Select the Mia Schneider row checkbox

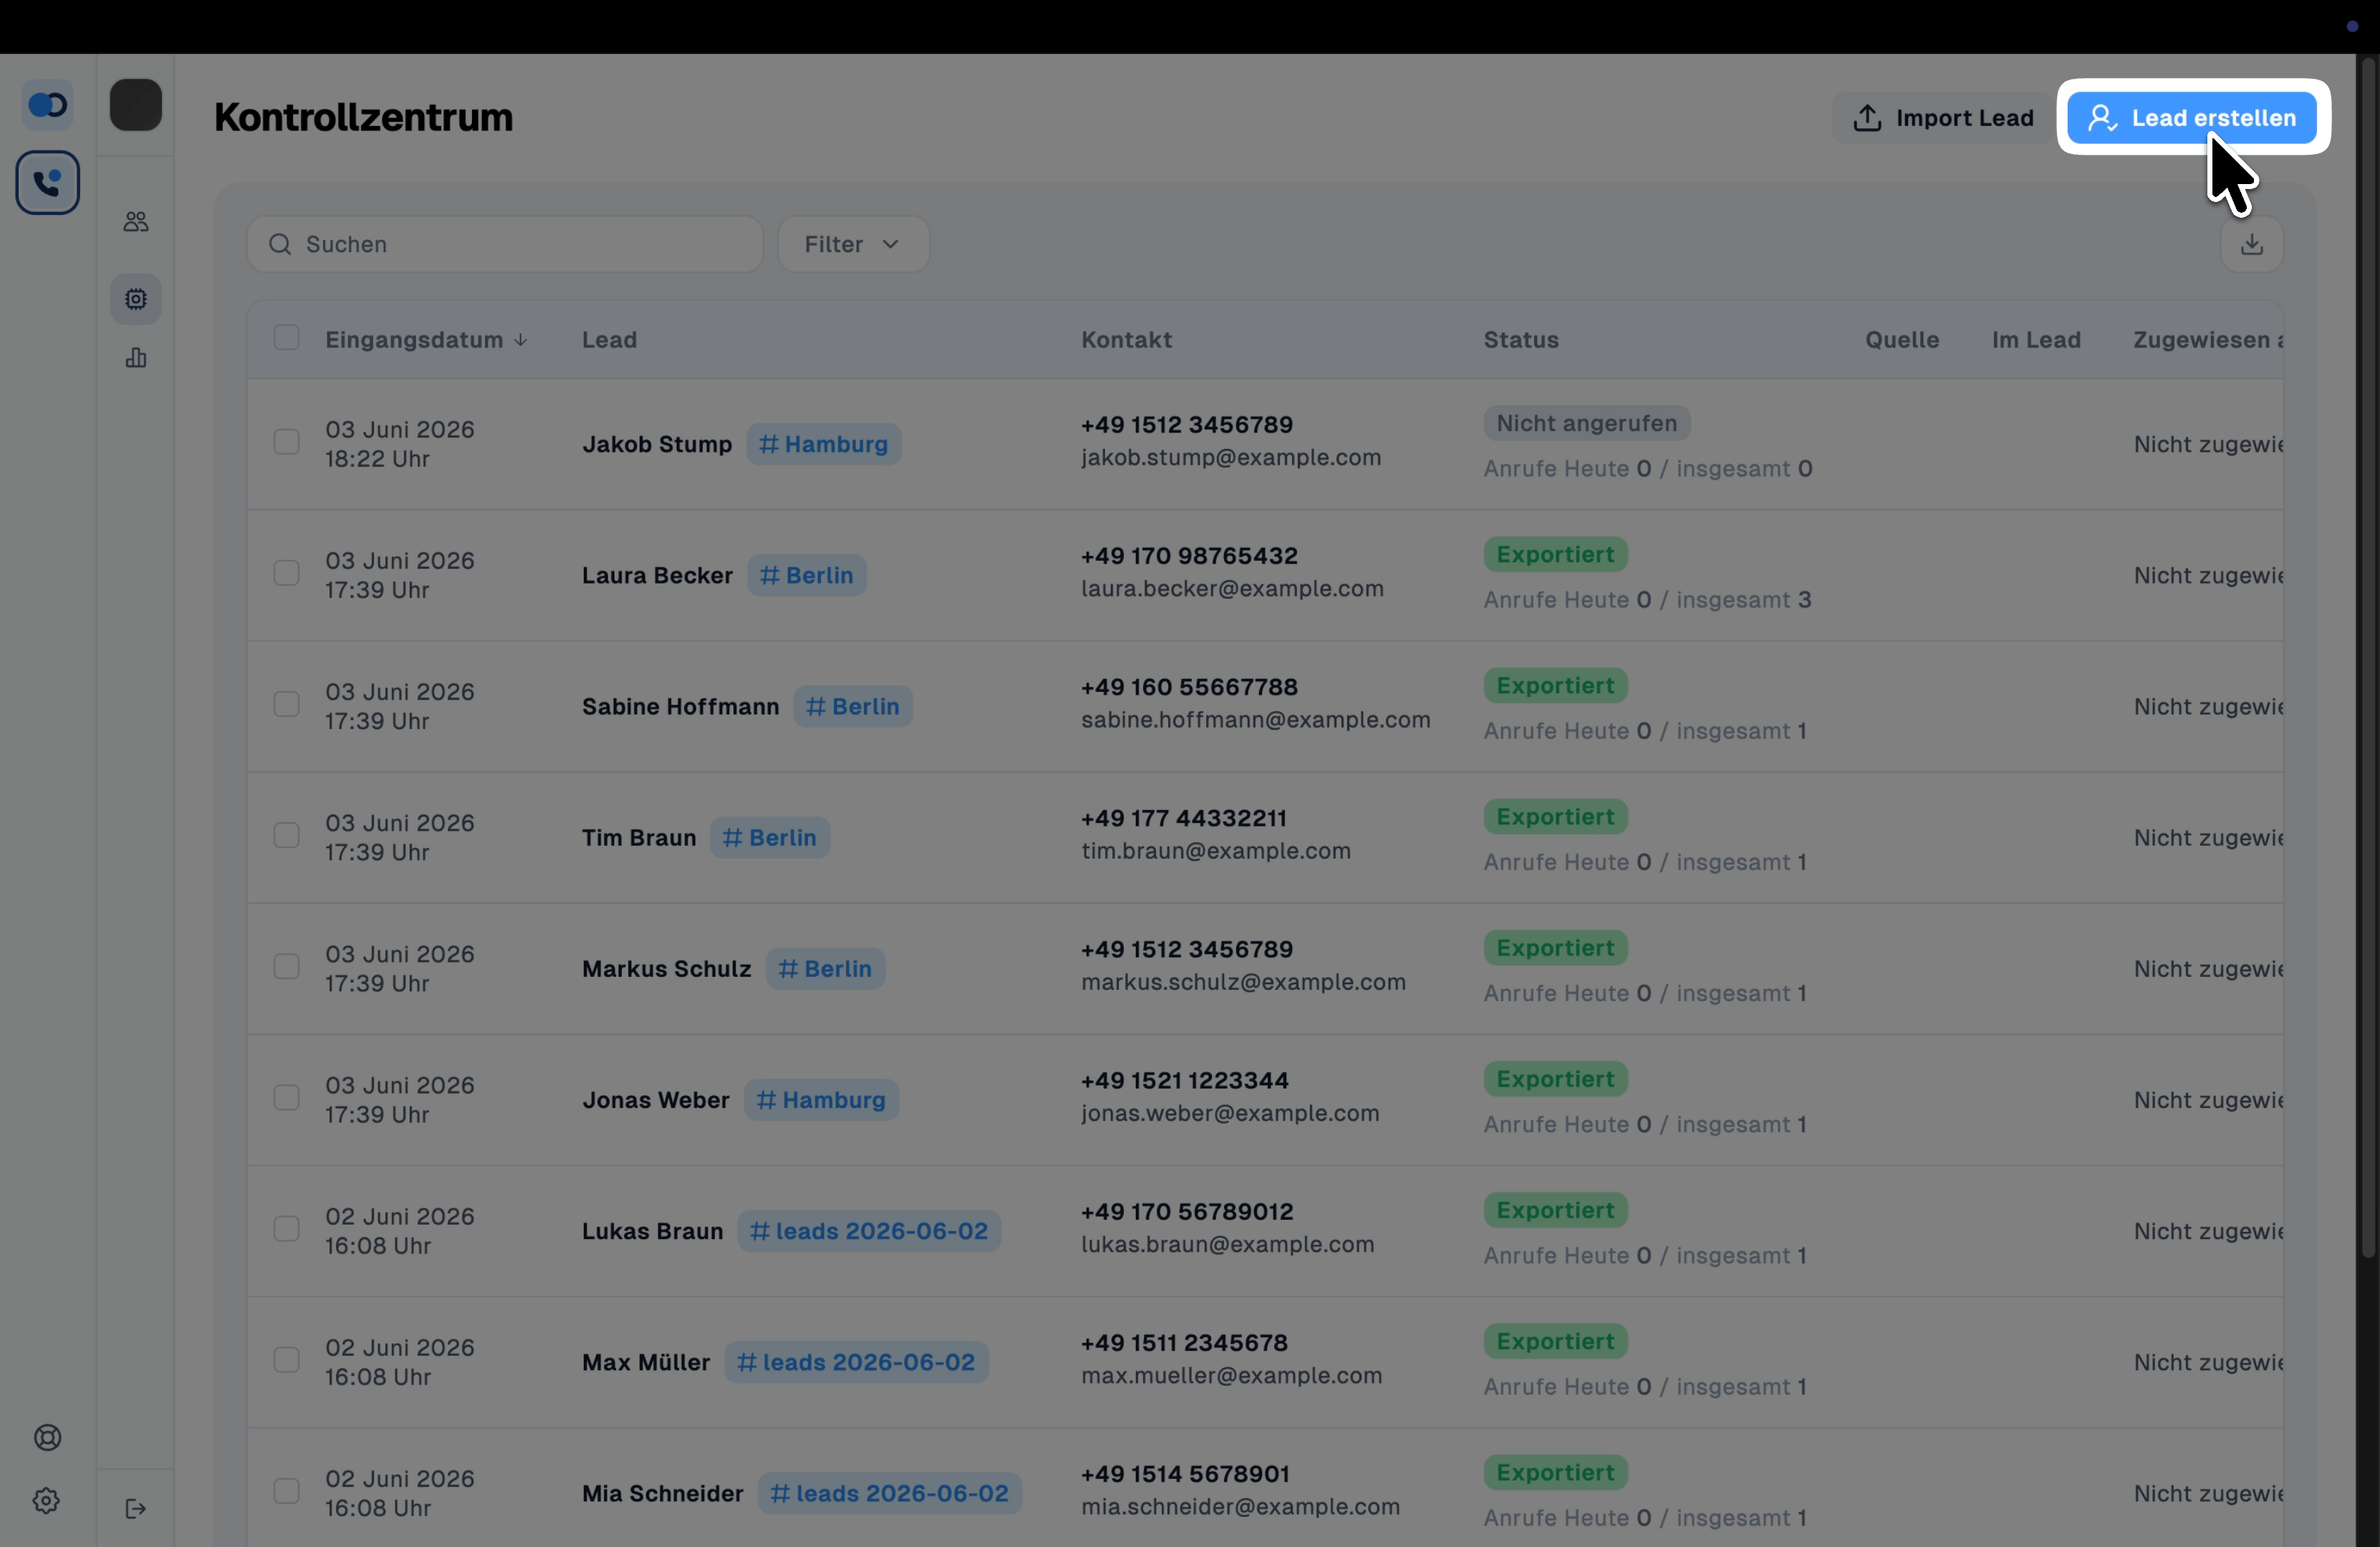(x=286, y=1491)
